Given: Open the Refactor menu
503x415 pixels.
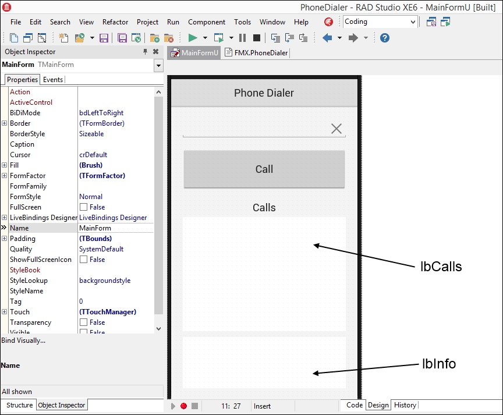Looking at the screenshot, I should [x=115, y=22].
